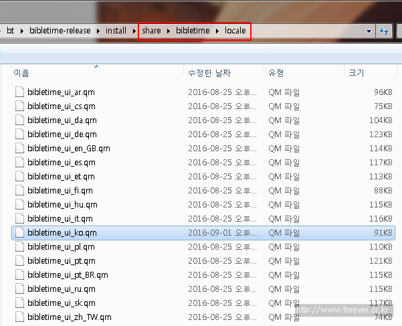Select the file name bibletime_ui_en_GB.qm
The height and width of the screenshot is (326, 402).
[69, 148]
